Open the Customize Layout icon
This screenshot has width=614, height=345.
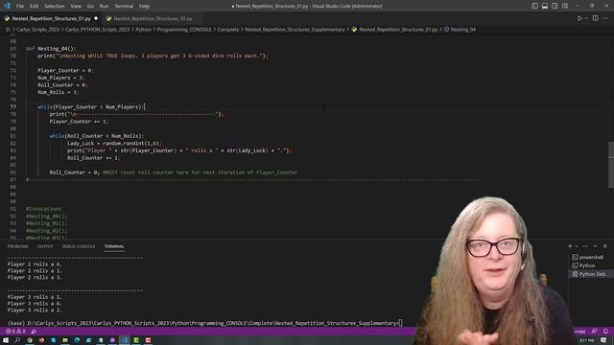(565, 6)
